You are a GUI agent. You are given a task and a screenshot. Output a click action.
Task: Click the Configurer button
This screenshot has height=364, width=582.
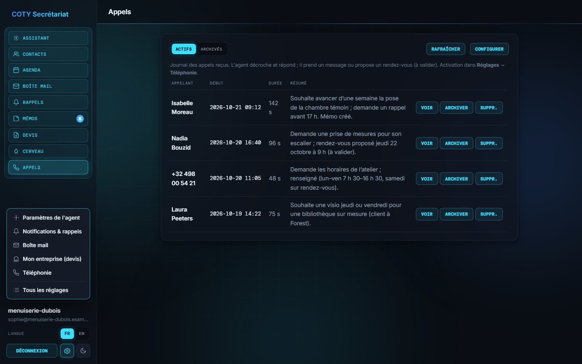pyautogui.click(x=489, y=49)
